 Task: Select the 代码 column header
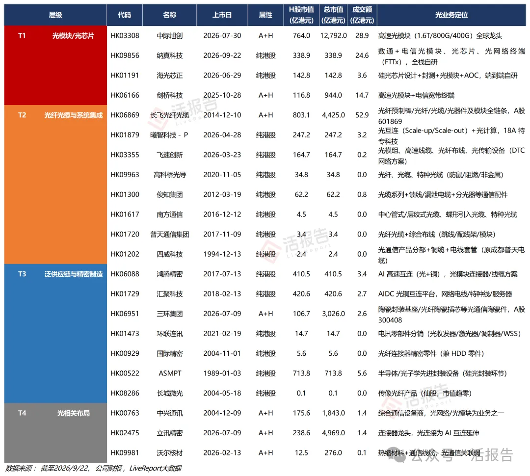(124, 15)
